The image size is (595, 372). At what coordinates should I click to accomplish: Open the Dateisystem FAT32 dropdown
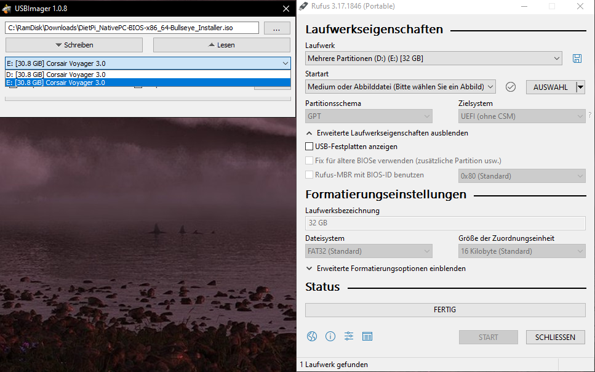click(369, 251)
